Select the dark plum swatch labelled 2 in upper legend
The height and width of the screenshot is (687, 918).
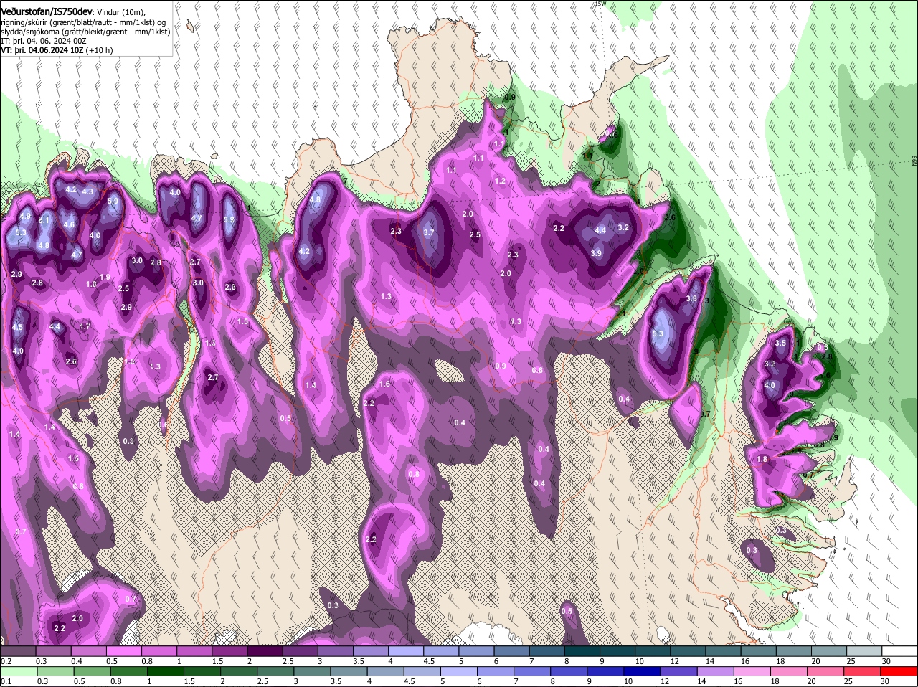click(267, 650)
